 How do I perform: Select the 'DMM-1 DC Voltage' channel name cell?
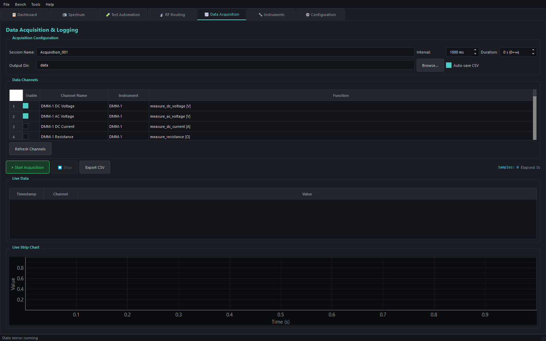point(74,106)
